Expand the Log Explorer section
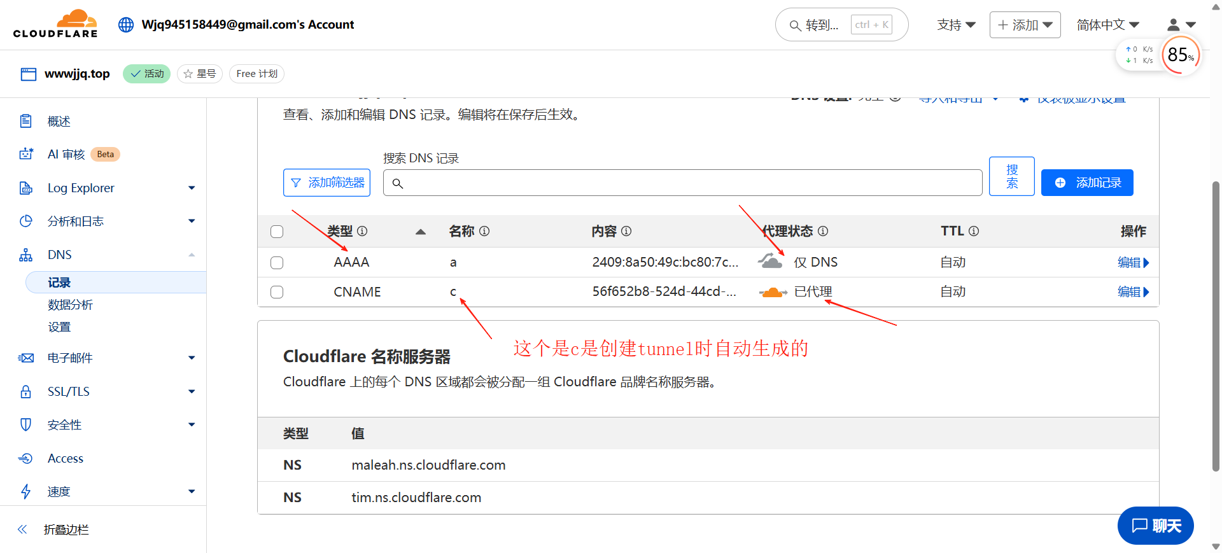Viewport: 1222px width, 553px height. (x=192, y=188)
